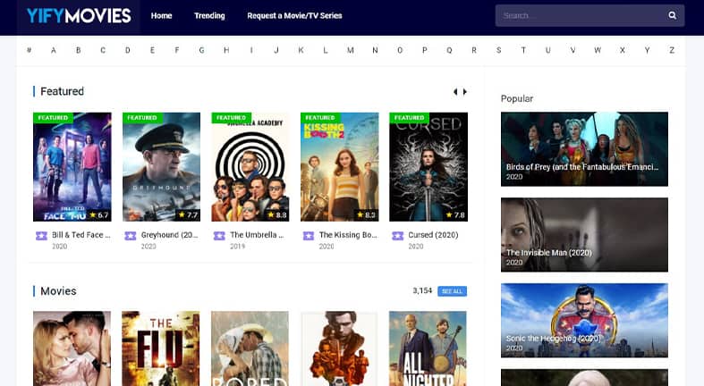
Task: Open Birds of Prey popular card
Action: click(x=584, y=149)
